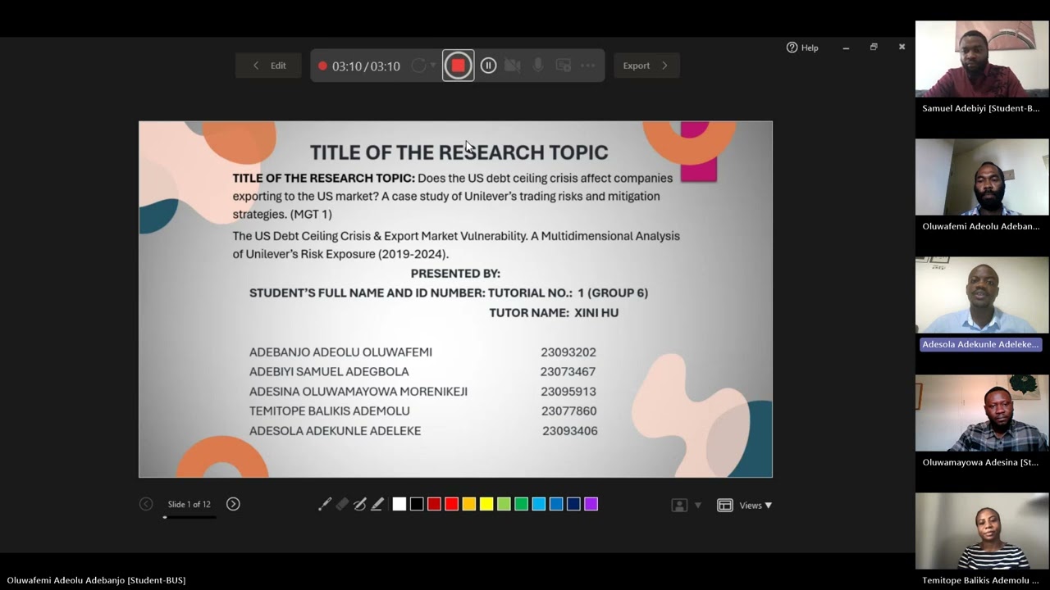1050x590 pixels.
Task: Pick the purple ink color
Action: 591,504
